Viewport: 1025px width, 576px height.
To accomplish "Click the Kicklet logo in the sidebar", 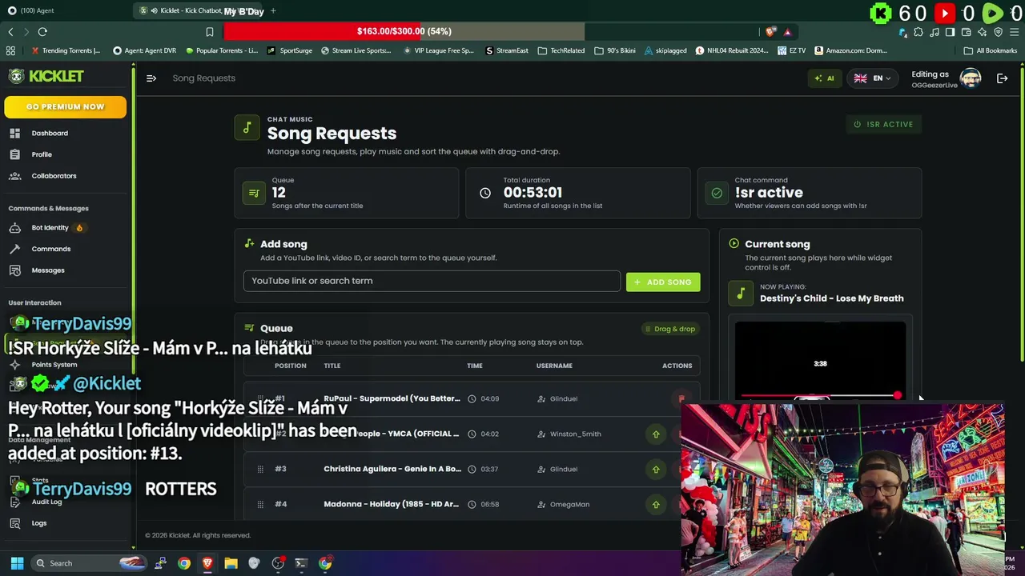I will (x=46, y=76).
